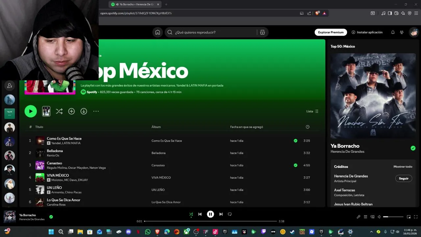
Task: Click the green Play button of the playlist
Action: [x=31, y=111]
